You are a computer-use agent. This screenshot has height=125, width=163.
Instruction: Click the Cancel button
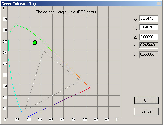pos(146,111)
